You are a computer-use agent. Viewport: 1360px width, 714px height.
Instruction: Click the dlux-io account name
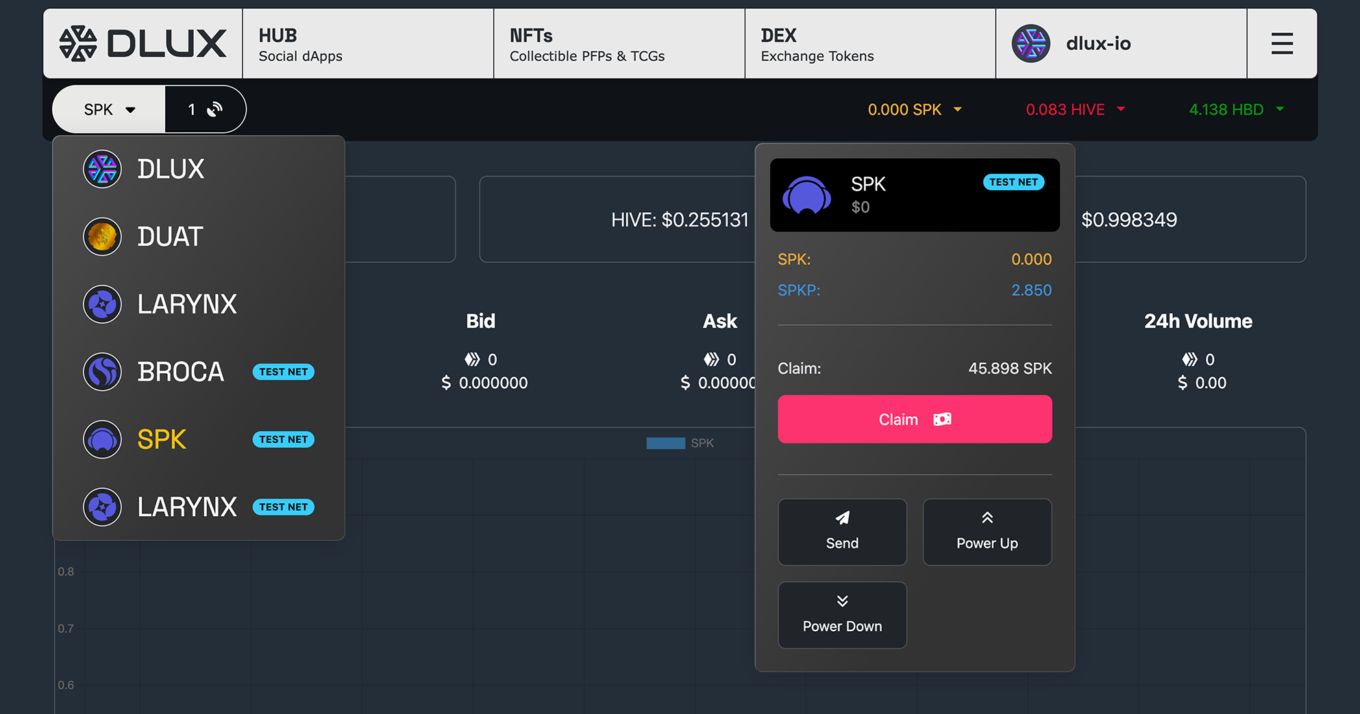pyautogui.click(x=1098, y=44)
